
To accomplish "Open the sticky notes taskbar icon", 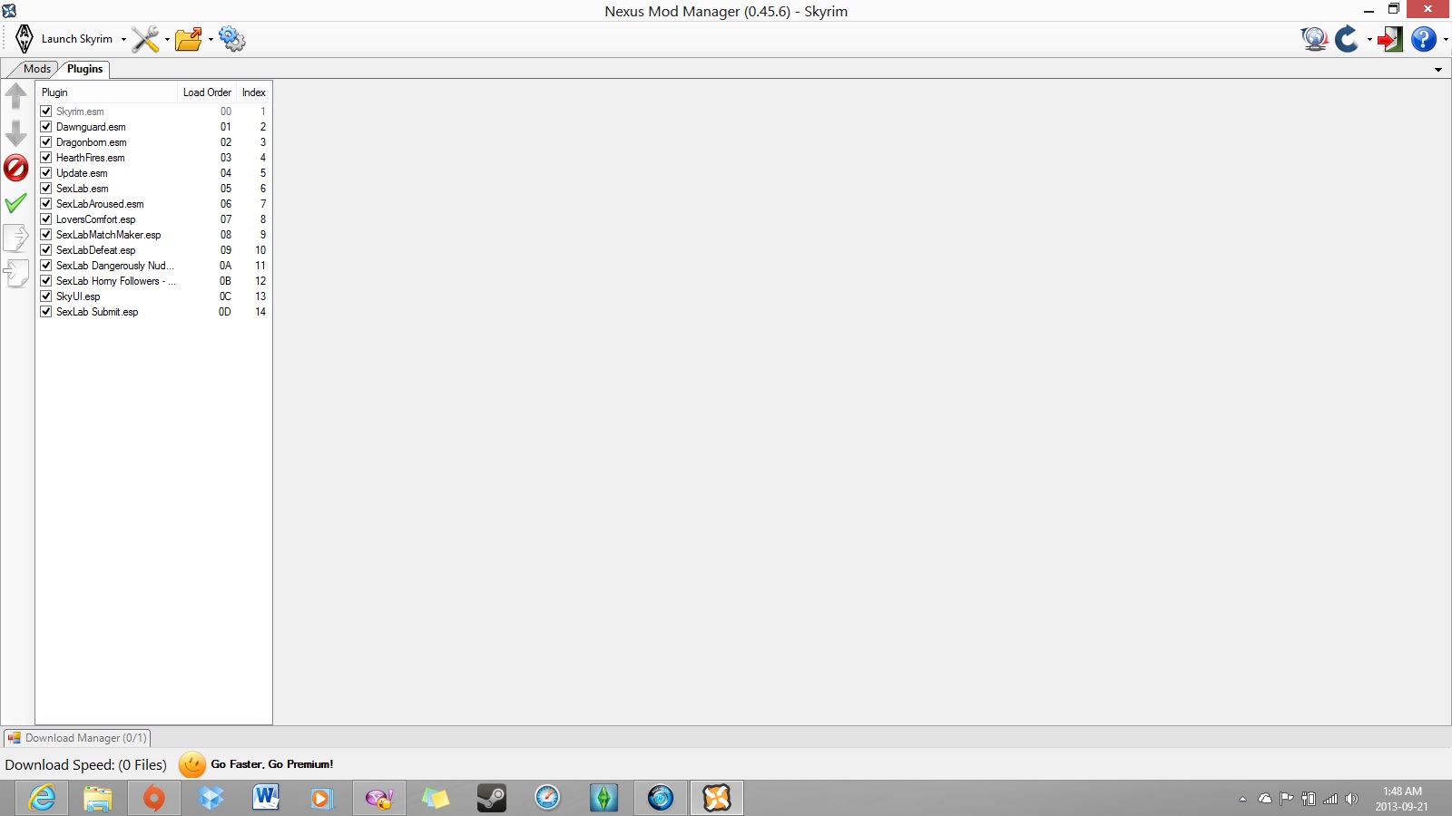I will [436, 798].
